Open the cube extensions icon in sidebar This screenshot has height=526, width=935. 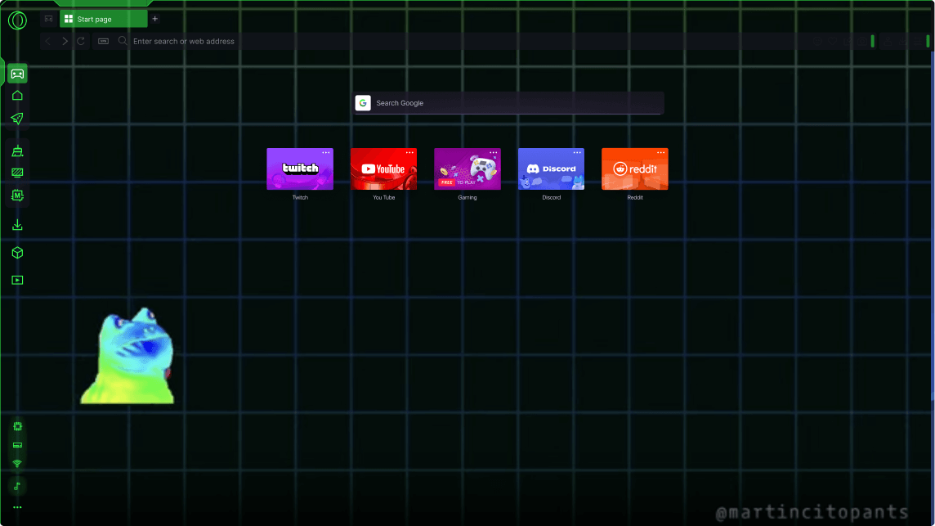tap(17, 253)
